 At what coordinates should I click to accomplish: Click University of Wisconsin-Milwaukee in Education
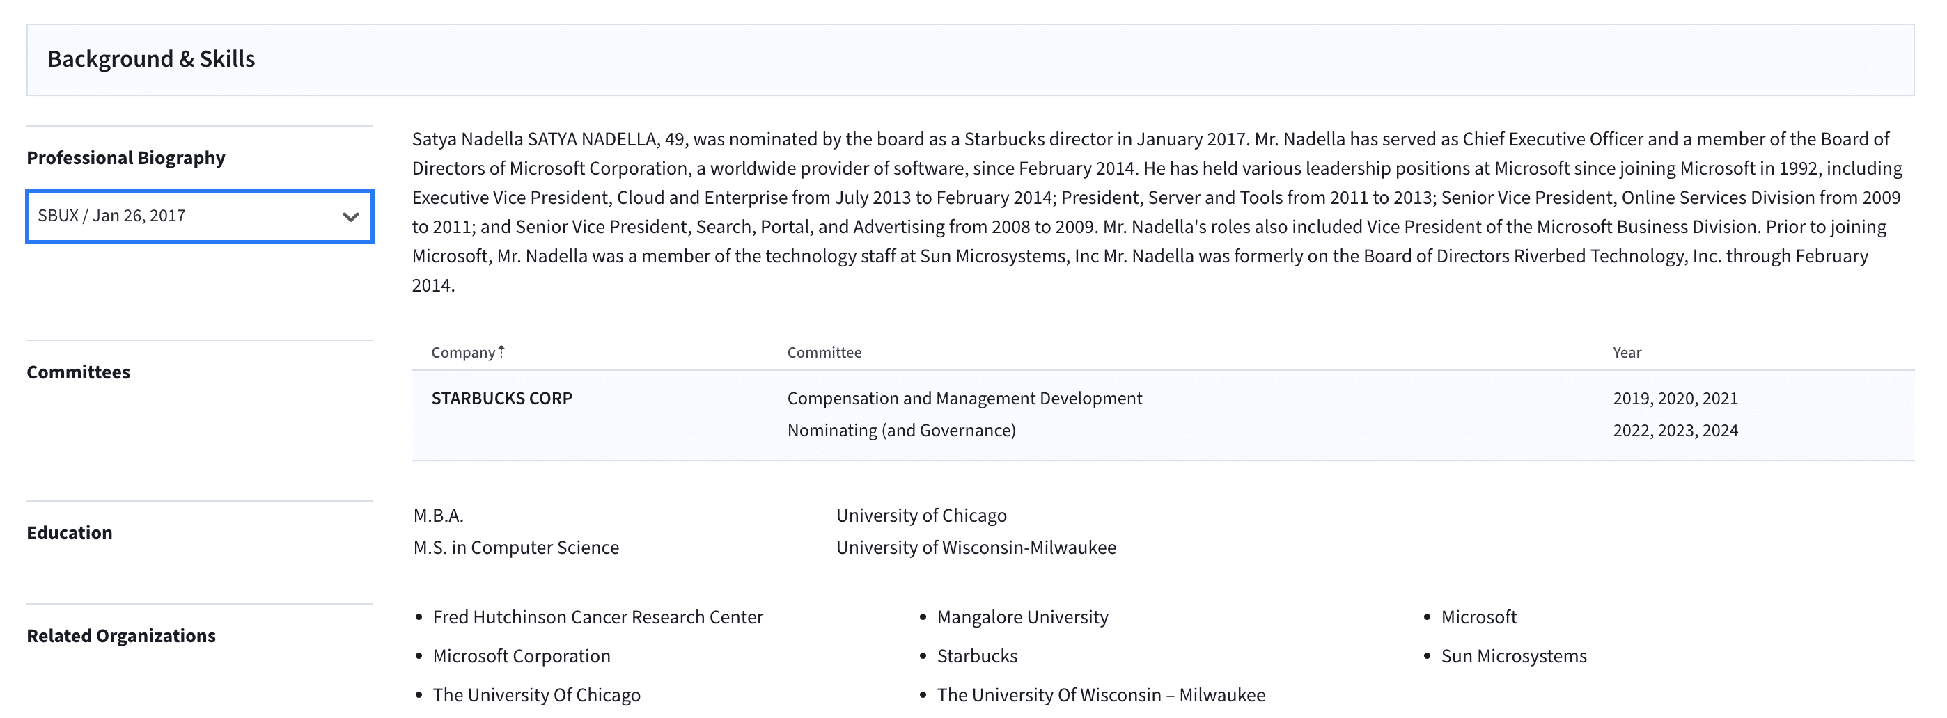pos(976,548)
